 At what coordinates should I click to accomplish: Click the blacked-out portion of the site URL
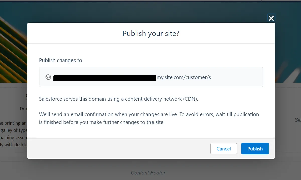[x=105, y=77]
